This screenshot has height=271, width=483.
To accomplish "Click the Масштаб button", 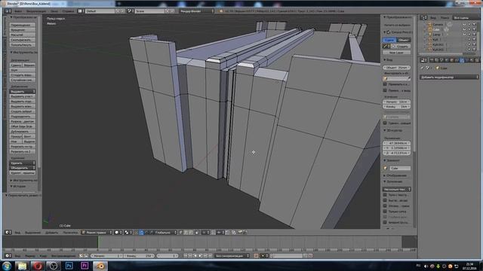I will pyautogui.click(x=23, y=35).
